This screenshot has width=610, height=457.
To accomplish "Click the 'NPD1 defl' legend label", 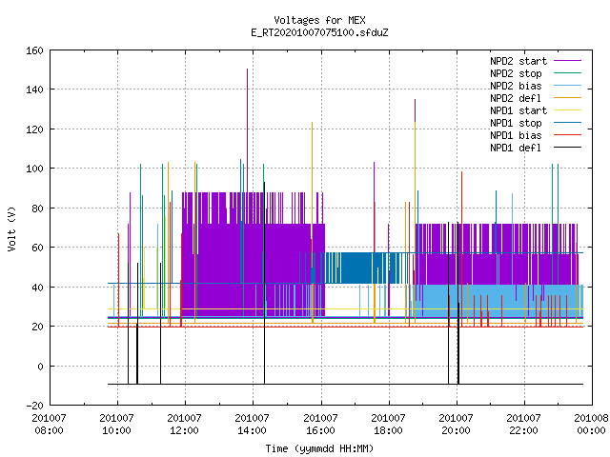I will point(516,149).
